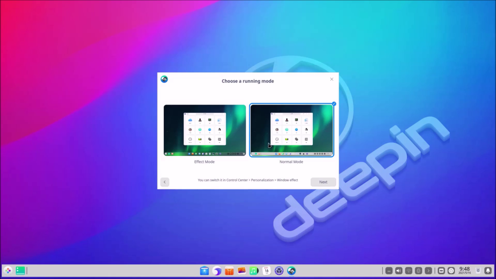Click the multitasking view dock icon
Viewport: 496px width, 279px height.
(x=20, y=271)
